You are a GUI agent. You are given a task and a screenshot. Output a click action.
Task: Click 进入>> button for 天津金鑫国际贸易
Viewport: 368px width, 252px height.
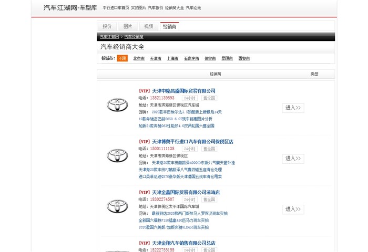[293, 209]
